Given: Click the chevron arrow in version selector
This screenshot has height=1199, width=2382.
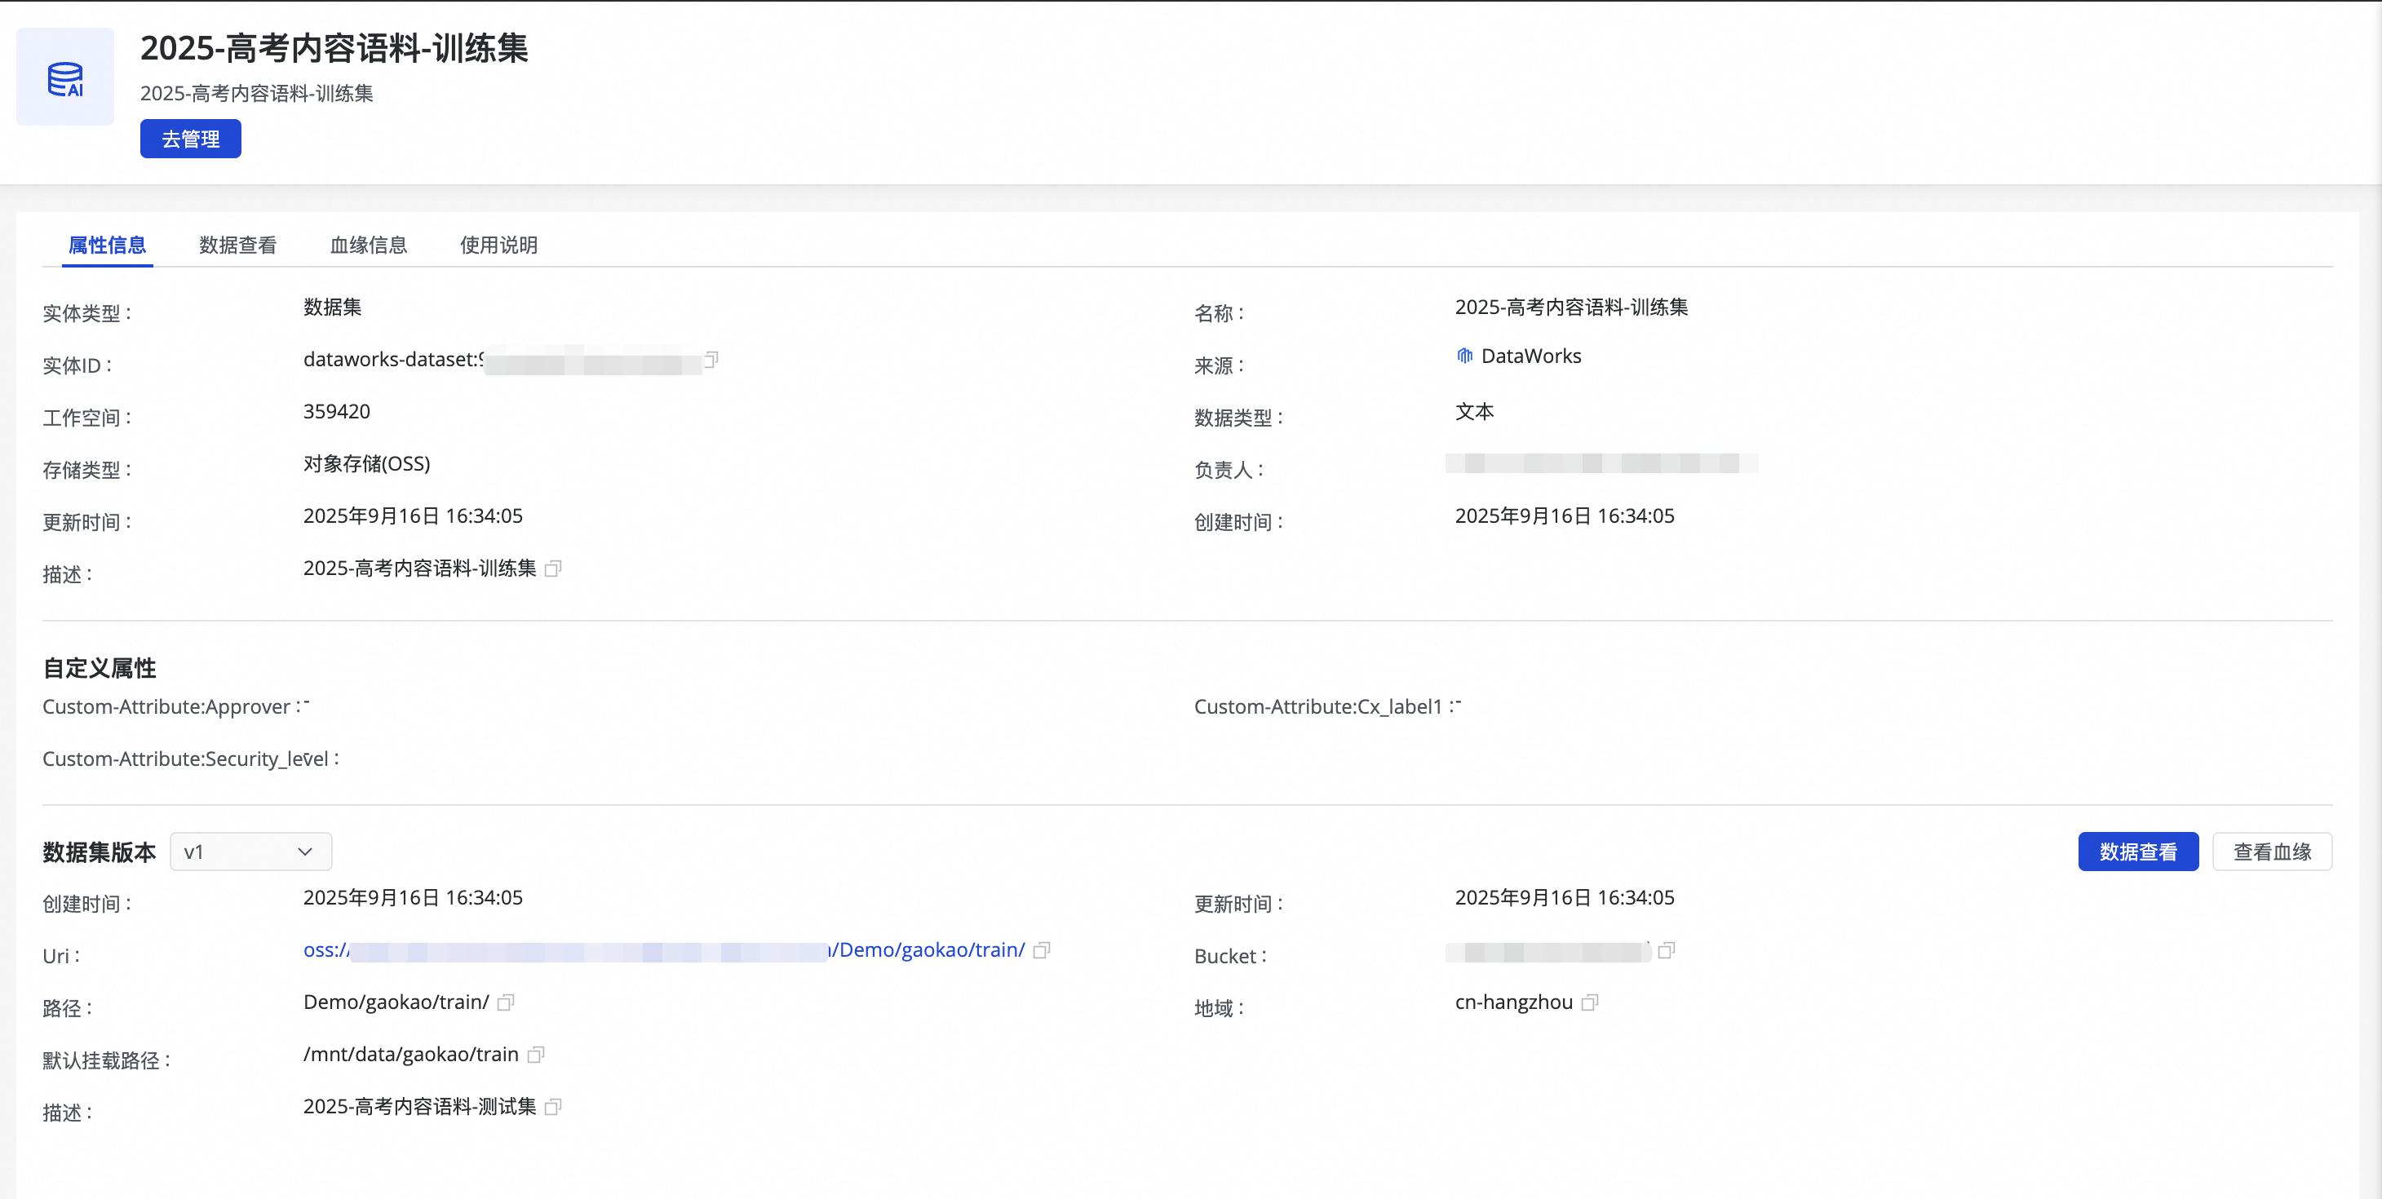Looking at the screenshot, I should tap(305, 852).
